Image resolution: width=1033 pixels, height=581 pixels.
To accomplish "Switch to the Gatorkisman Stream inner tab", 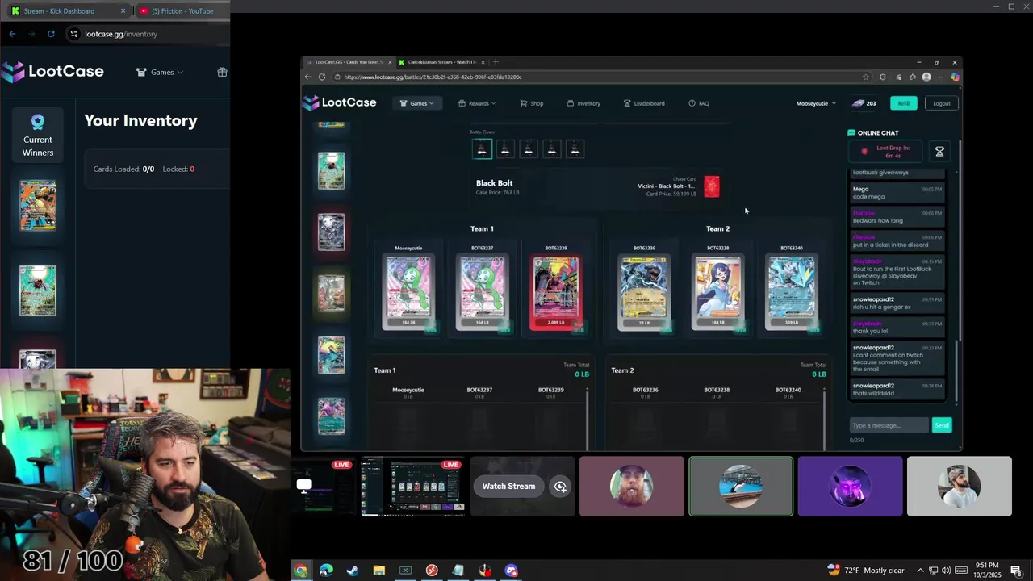I will 441,62.
